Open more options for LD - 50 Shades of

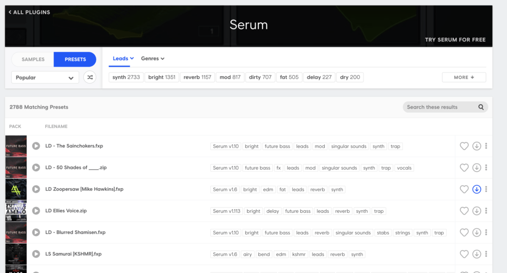(486, 168)
